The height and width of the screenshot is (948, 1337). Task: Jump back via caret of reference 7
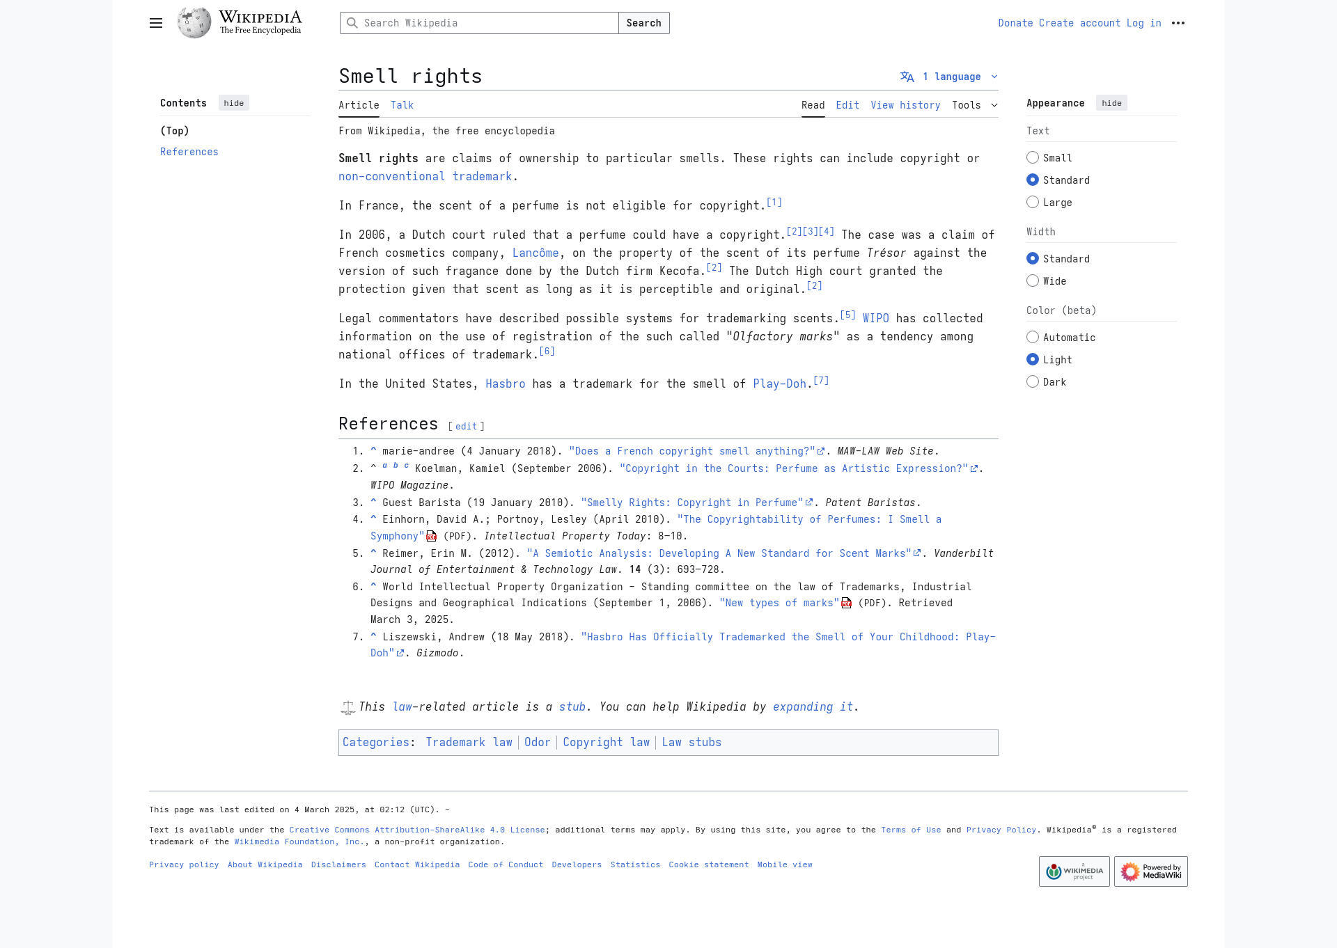click(x=373, y=636)
